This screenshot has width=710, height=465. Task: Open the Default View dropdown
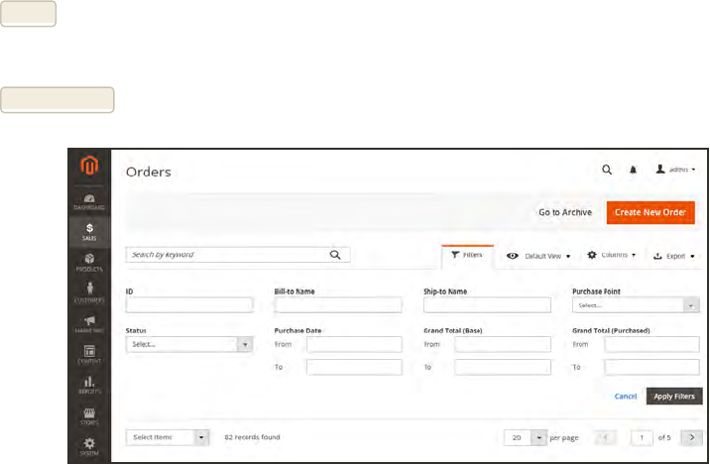[x=537, y=256]
